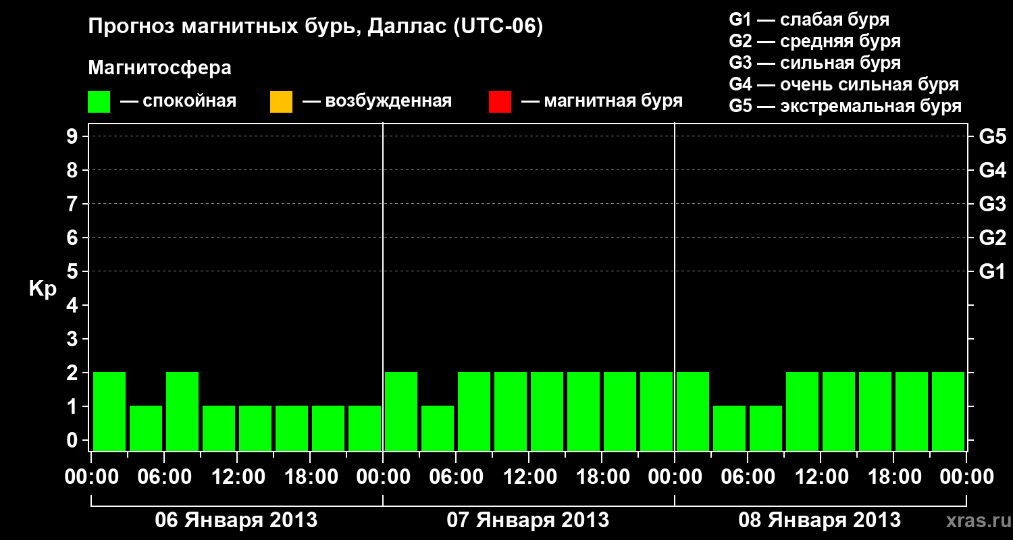The height and width of the screenshot is (540, 1013).
Task: Click the '07 Января 2013' date label
Action: tap(528, 520)
